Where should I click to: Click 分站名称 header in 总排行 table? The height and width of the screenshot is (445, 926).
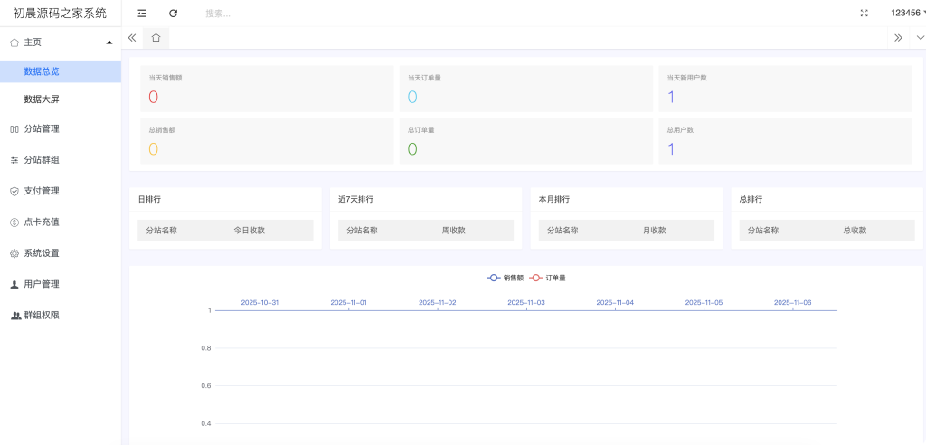click(763, 231)
